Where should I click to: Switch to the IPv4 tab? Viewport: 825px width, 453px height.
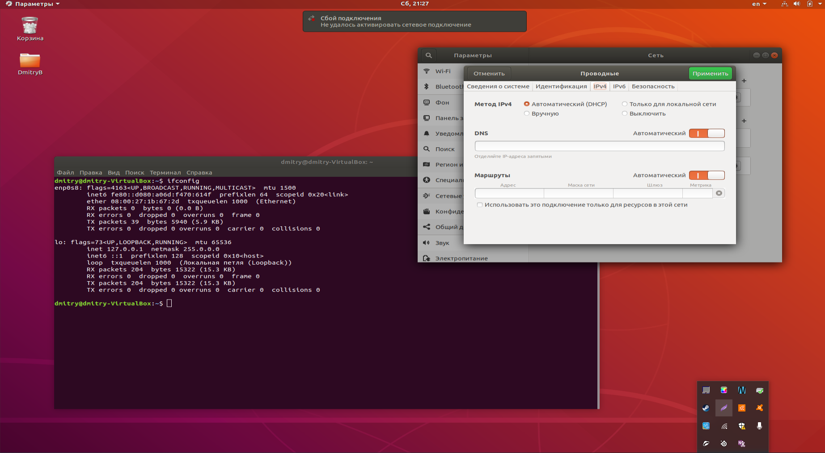point(600,86)
